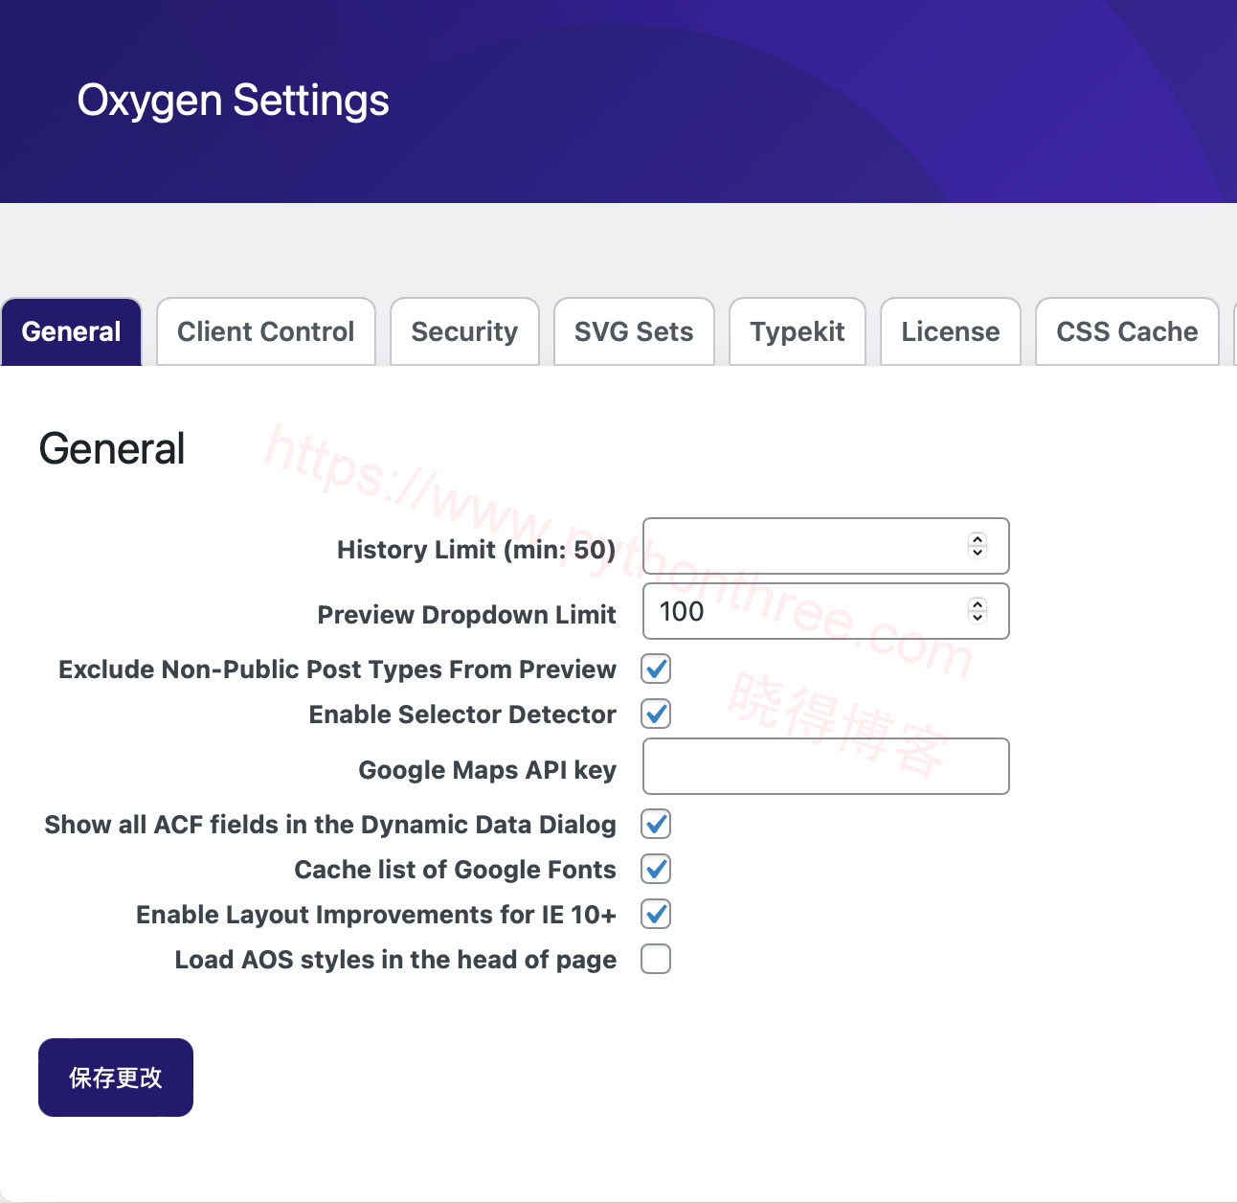Toggle Enable Selector Detector off

coord(655,714)
